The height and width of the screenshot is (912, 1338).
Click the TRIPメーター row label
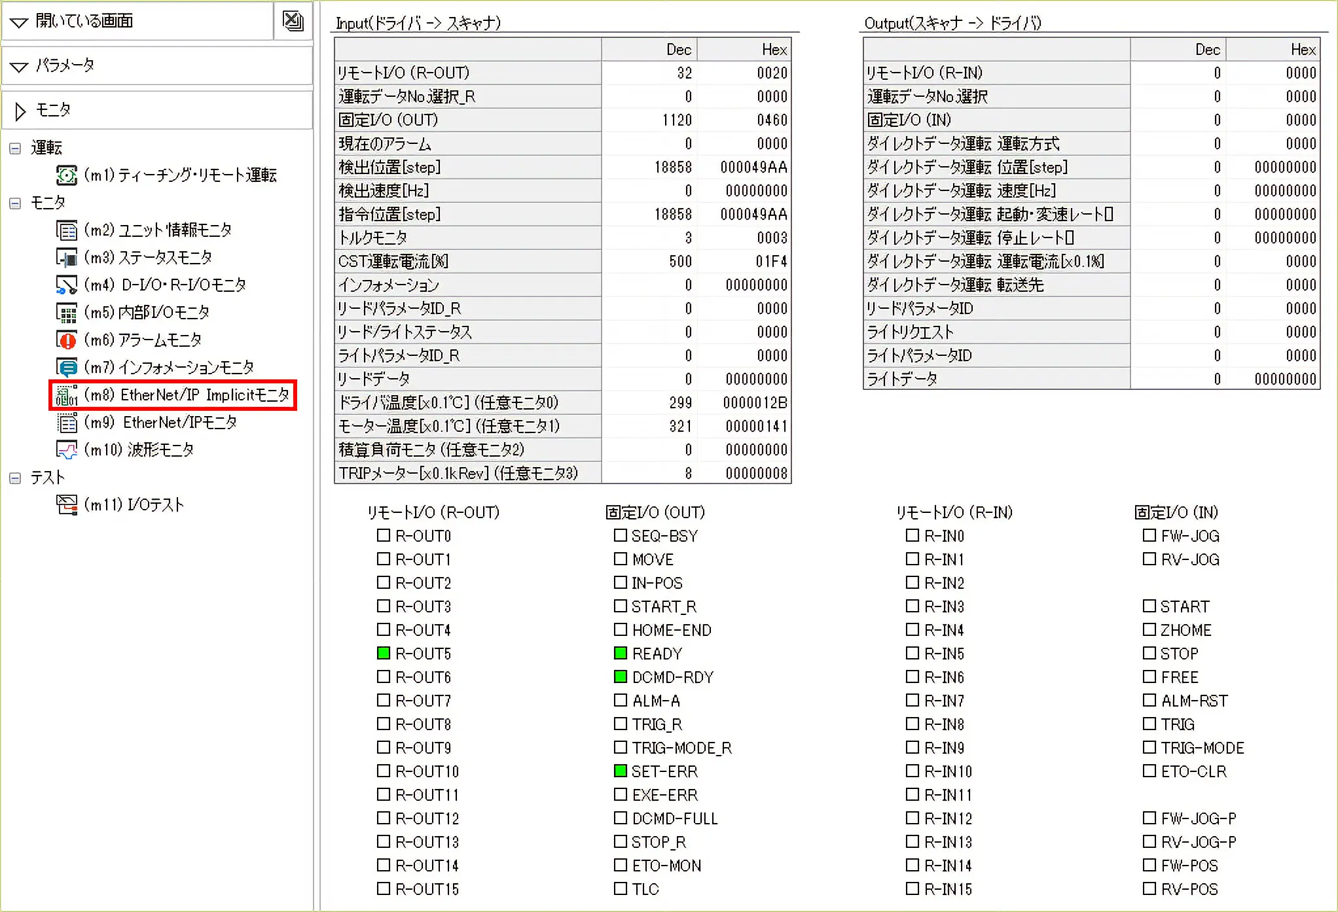(x=458, y=473)
